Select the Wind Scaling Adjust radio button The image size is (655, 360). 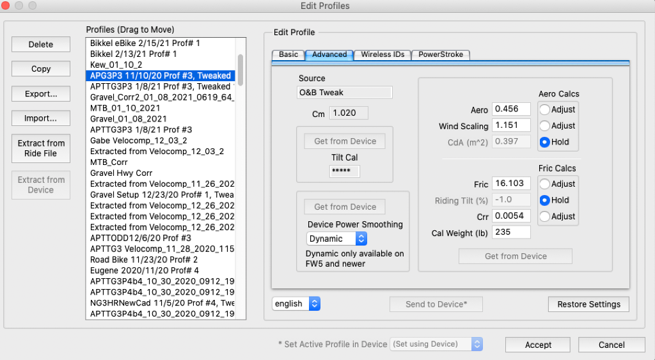point(545,126)
